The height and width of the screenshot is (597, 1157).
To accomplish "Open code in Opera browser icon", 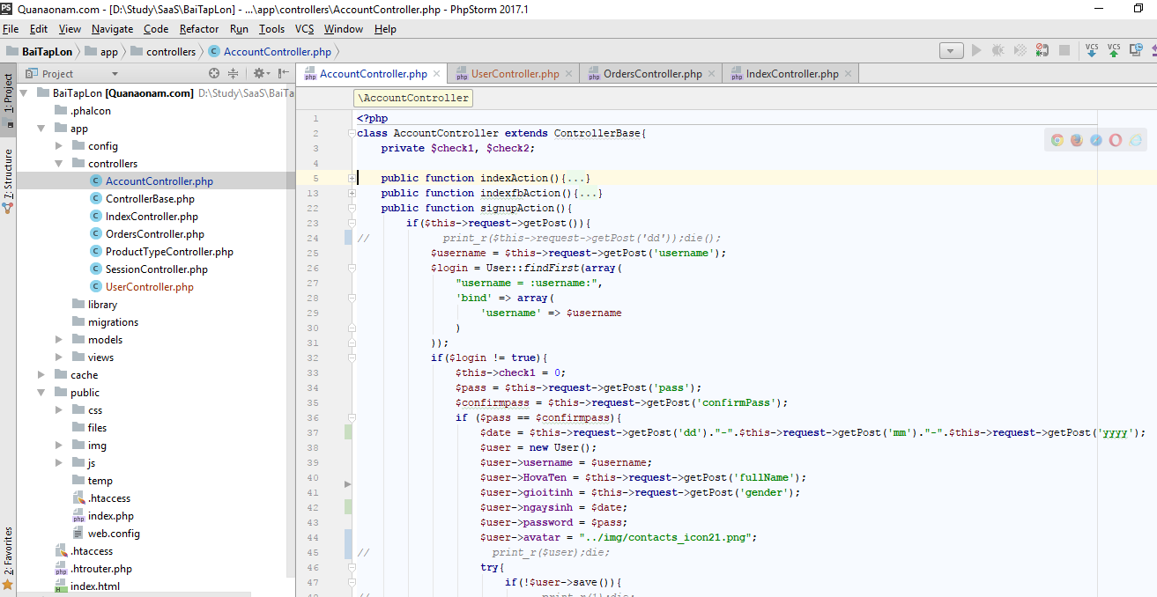I will tap(1116, 140).
